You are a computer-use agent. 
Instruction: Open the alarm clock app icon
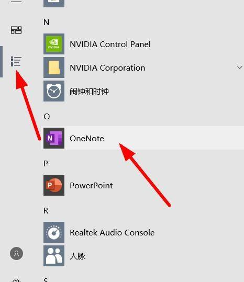click(x=54, y=91)
